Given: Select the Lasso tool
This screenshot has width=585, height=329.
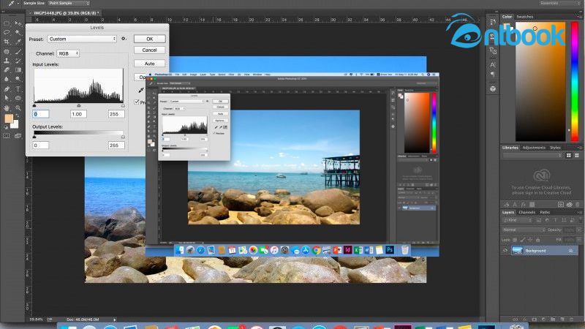Looking at the screenshot, I should (7, 32).
